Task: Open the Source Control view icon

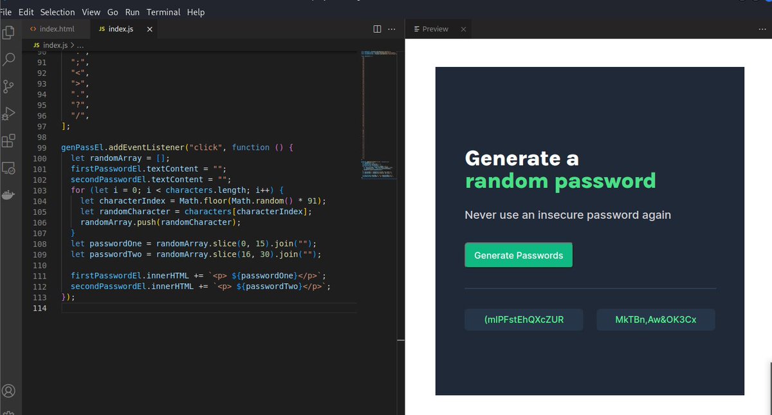Action: pos(8,86)
